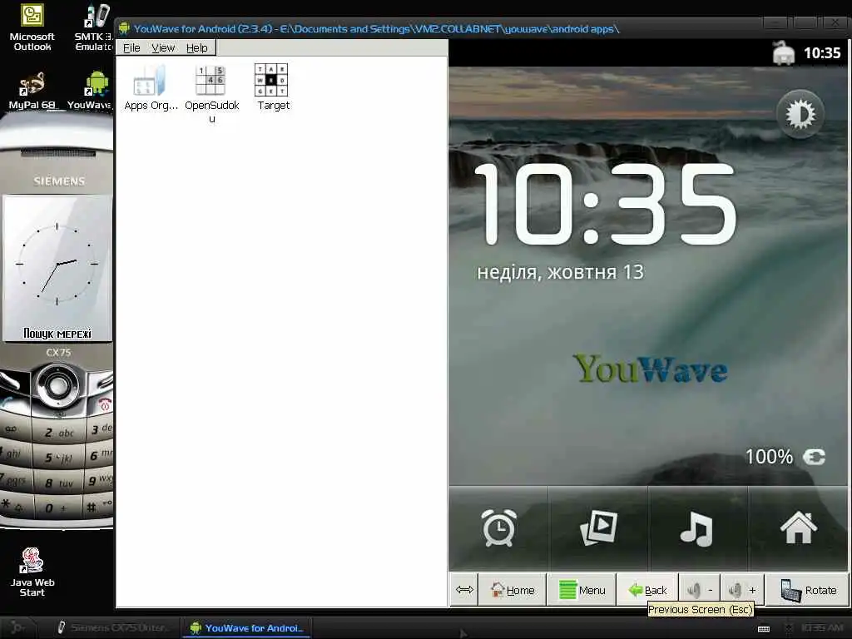Open the Start button on taskbar
Viewport: 852px width, 639px height.
[x=17, y=627]
